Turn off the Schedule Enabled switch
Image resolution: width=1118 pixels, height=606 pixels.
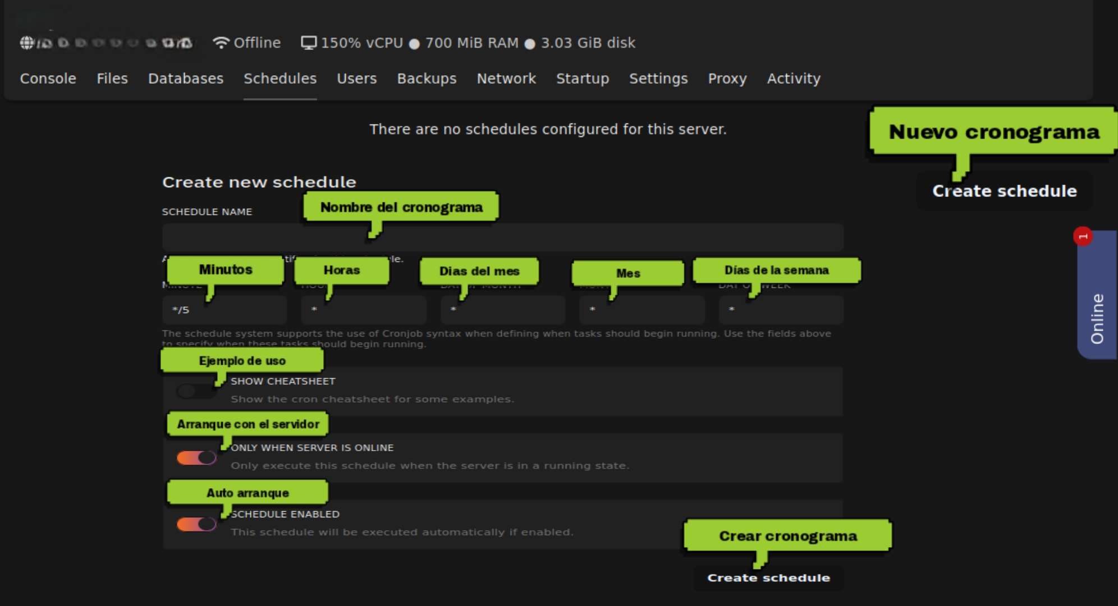pyautogui.click(x=196, y=524)
